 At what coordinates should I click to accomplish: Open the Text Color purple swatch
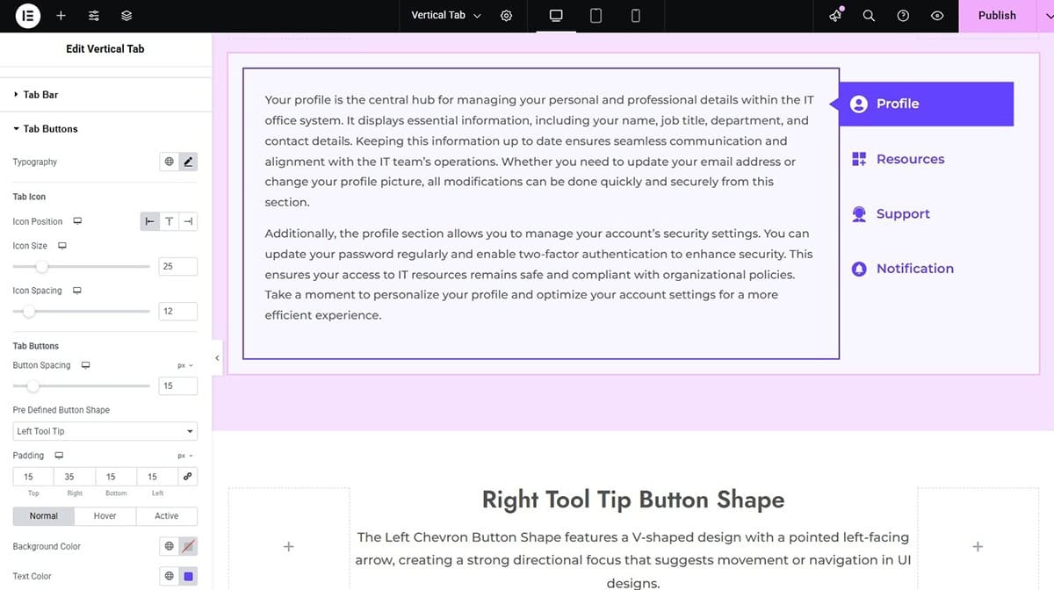click(x=188, y=576)
